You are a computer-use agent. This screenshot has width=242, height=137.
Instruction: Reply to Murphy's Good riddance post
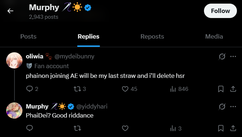(29, 128)
